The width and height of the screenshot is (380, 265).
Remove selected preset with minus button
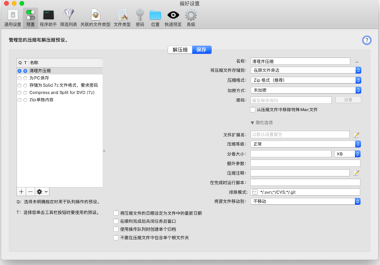[30, 192]
